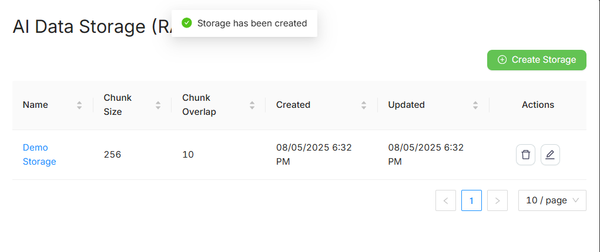Click the Created column header
The height and width of the screenshot is (252, 600).
[293, 105]
